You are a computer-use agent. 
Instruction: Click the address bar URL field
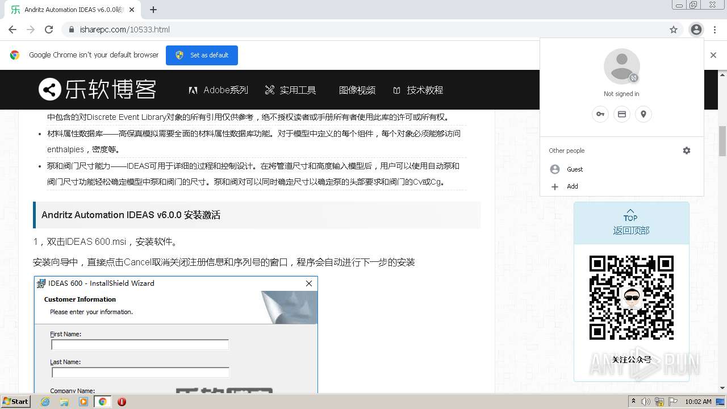pos(363,30)
